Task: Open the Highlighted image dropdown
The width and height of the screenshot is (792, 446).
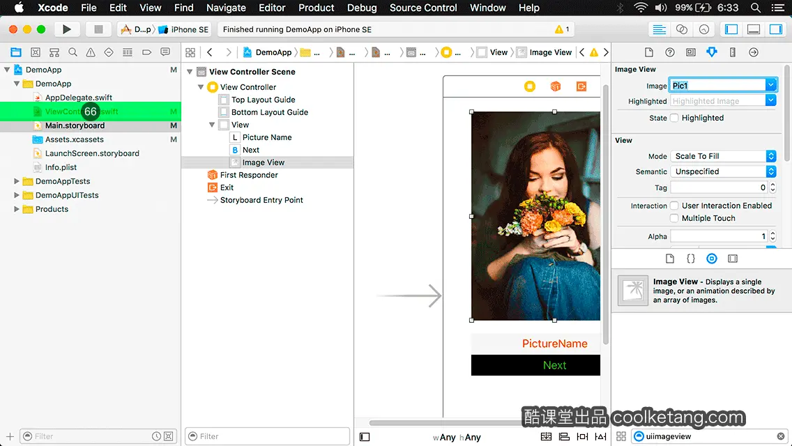Action: [771, 100]
